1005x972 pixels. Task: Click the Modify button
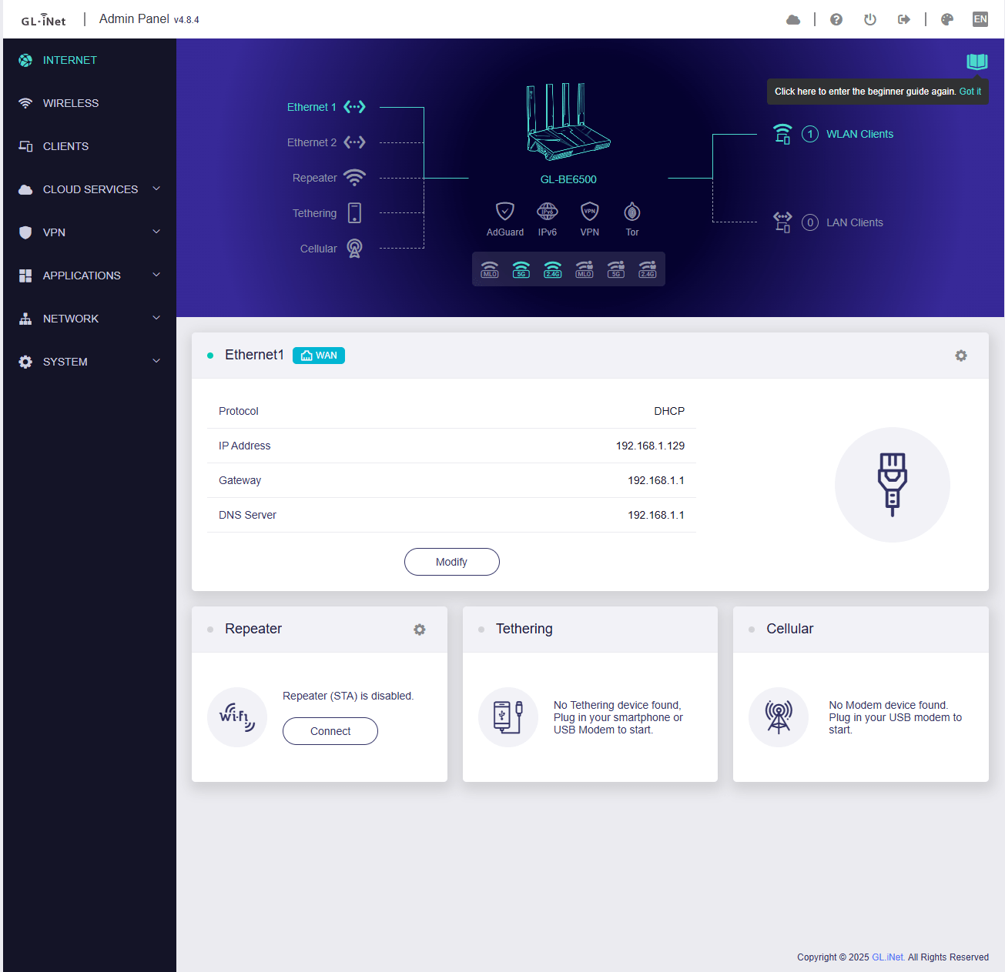[452, 562]
